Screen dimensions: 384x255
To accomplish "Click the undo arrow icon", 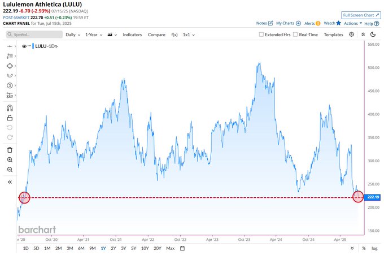I will coord(10,128).
